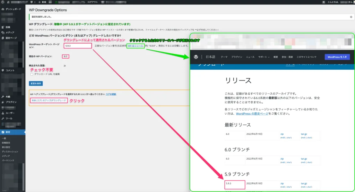Click the 6.0 current WP version value
Image resolution: width=355 pixels, height=192 pixels.
(x=66, y=56)
